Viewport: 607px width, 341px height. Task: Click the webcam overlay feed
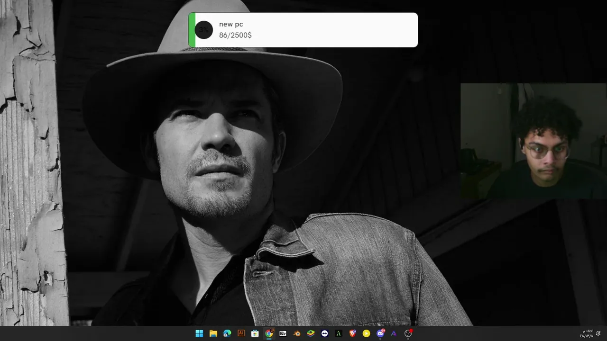(533, 141)
